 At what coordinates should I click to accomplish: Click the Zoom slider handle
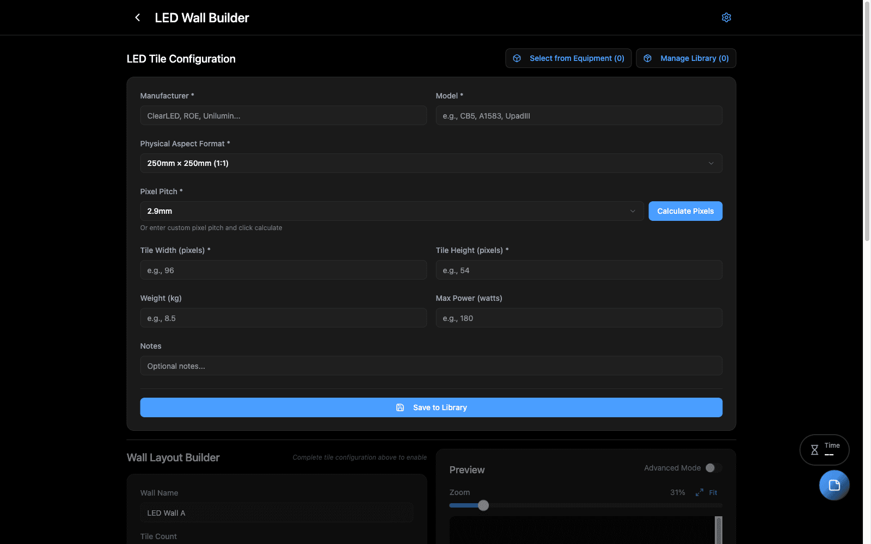(483, 505)
